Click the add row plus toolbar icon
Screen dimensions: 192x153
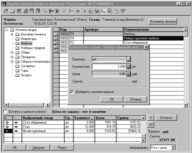[32, 11]
